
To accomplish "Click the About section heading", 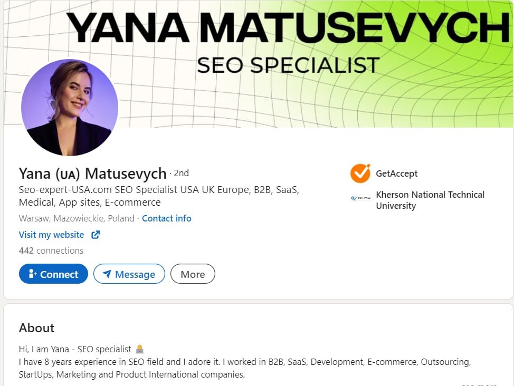I will 37,328.
